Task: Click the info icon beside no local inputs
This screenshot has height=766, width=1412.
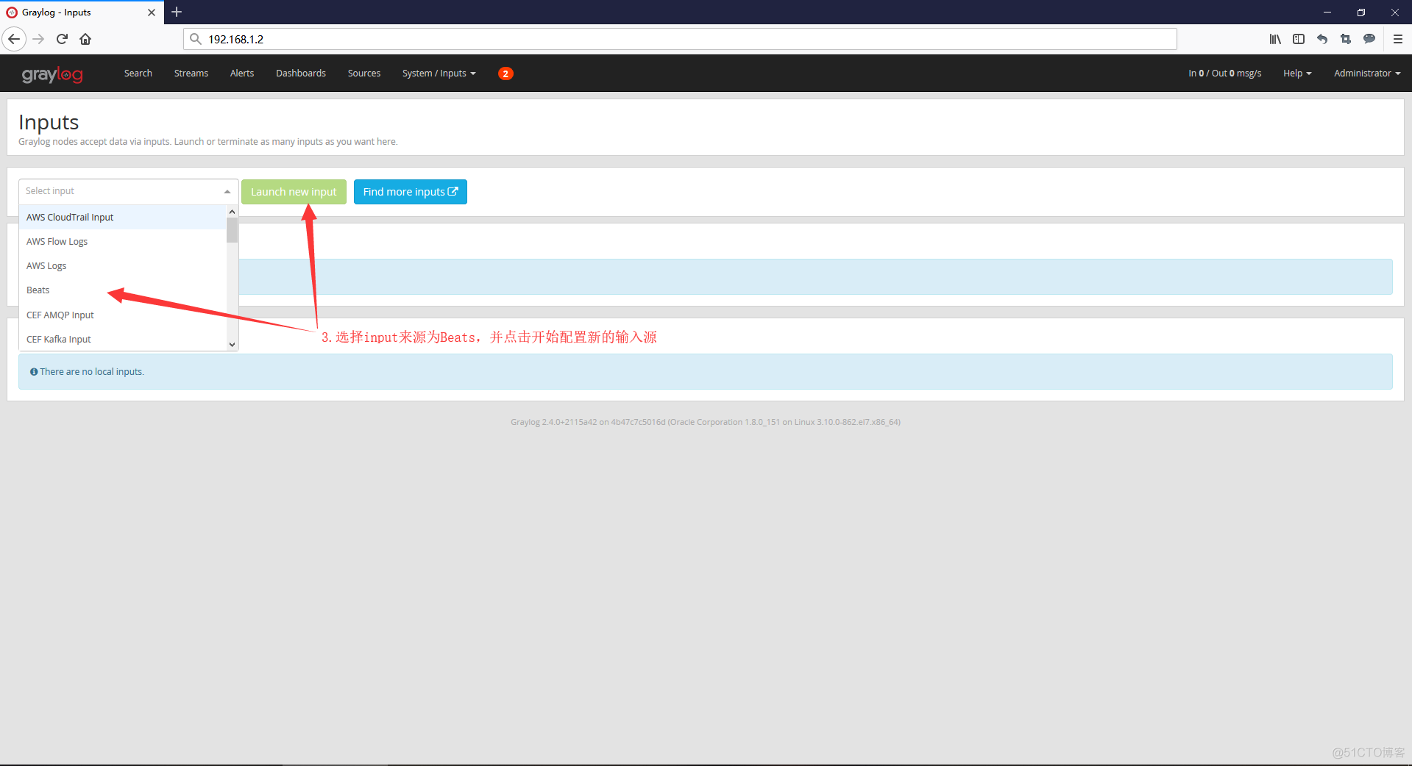Action: coord(34,372)
